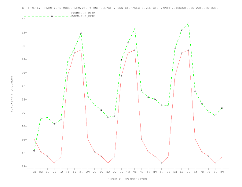Image resolution: width=242 pixels, height=187 pixels.
Task: Click the FHOUR VHHMM x-axis title
Action: pos(127,179)
